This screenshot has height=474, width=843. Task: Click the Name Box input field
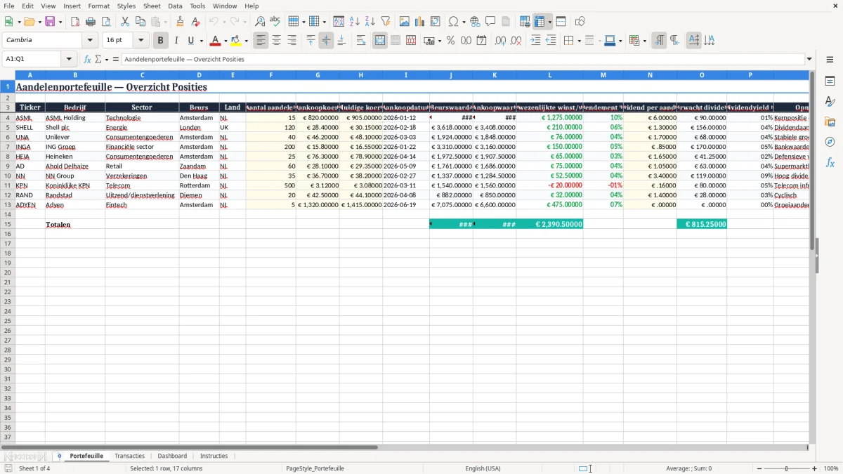click(32, 60)
